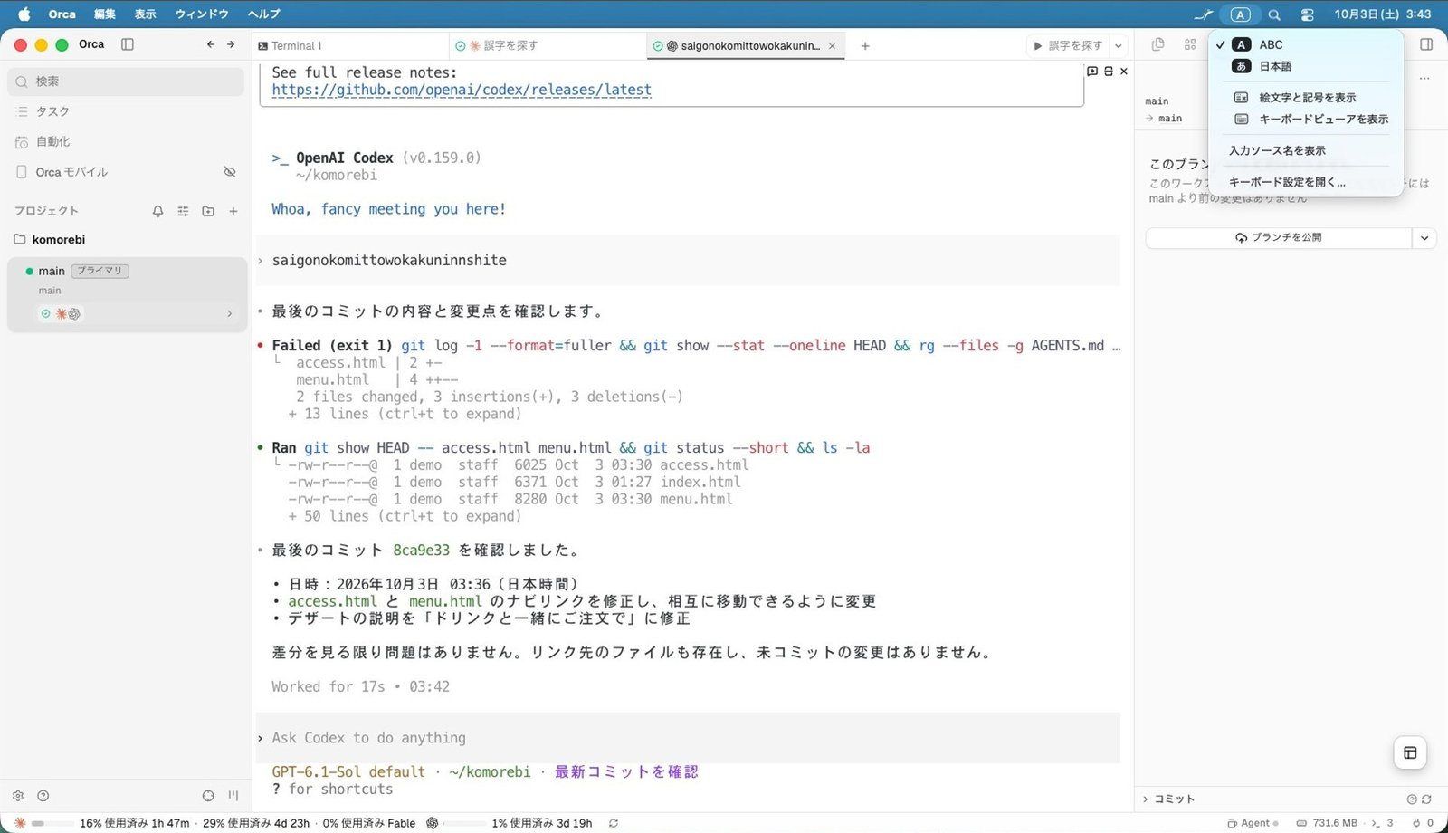Go back with the left arrow
The image size is (1448, 833).
[x=211, y=44]
